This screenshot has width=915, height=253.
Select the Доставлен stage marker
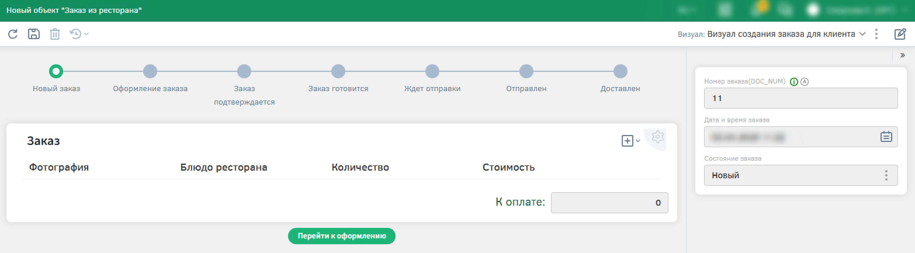pos(620,71)
